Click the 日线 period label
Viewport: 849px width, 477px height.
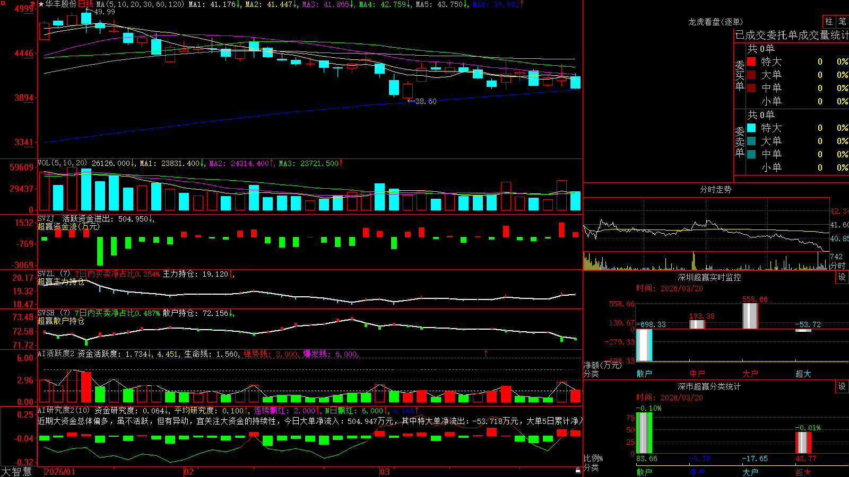pos(85,4)
